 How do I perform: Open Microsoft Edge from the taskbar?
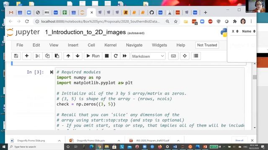click(x=92, y=147)
